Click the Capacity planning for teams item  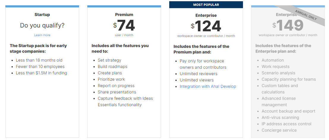pyautogui.click(x=289, y=79)
